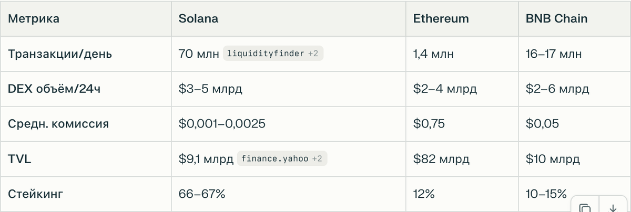This screenshot has width=631, height=212.
Task: Select the Solana column header
Action: pyautogui.click(x=198, y=19)
